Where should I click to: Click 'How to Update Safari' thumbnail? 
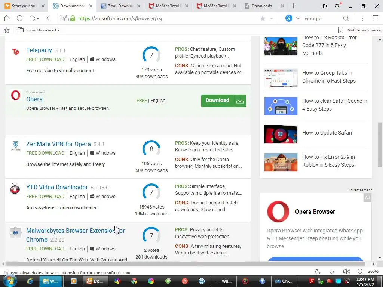point(281,134)
